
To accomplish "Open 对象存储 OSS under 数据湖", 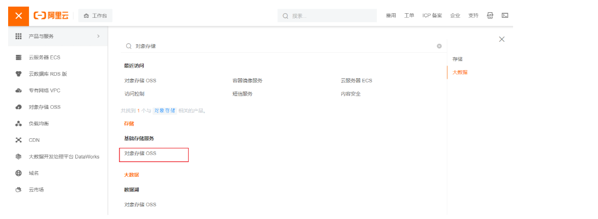I will (140, 205).
